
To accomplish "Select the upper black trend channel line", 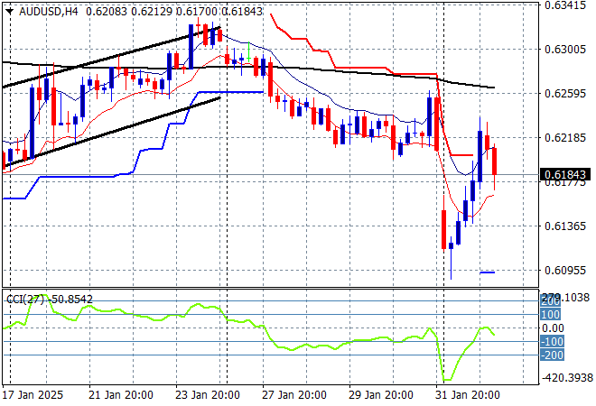I will click(x=108, y=60).
